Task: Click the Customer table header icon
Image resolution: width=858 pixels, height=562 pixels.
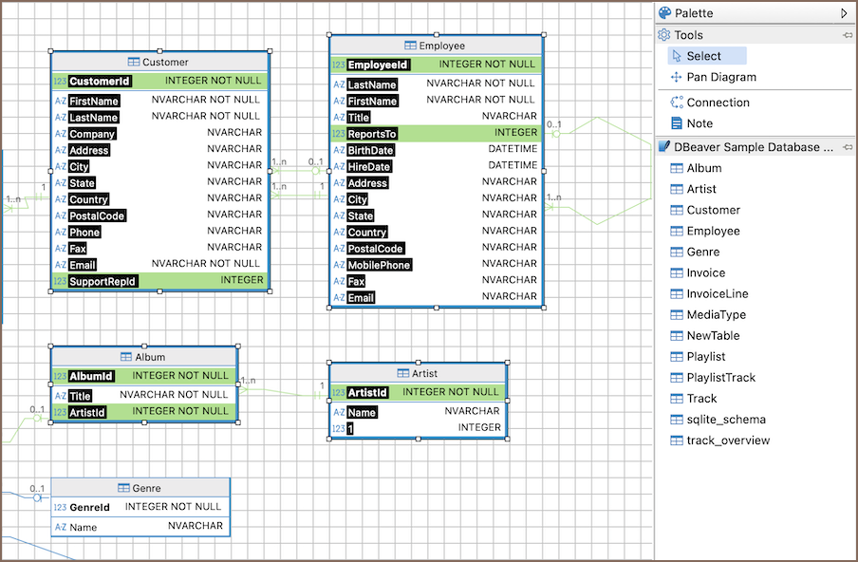Action: coord(134,63)
